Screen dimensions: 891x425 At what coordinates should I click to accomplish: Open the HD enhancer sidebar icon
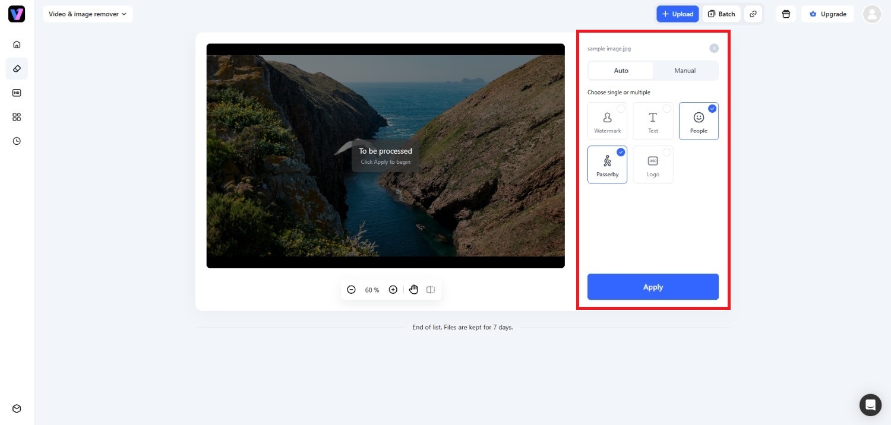click(x=17, y=93)
